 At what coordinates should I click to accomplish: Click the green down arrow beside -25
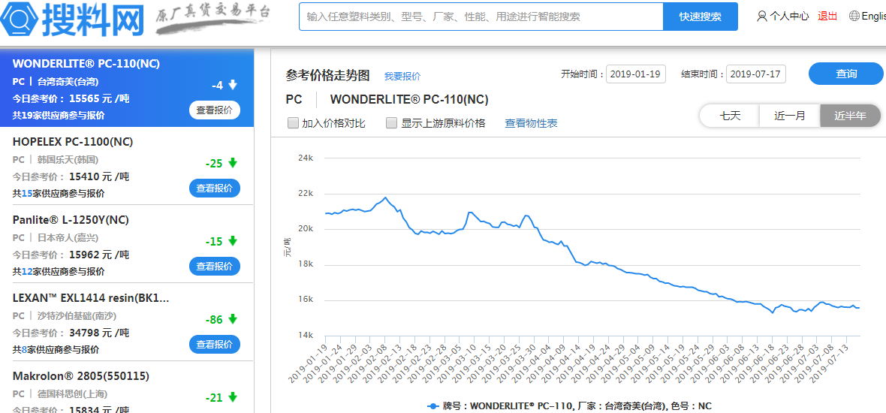tap(233, 163)
